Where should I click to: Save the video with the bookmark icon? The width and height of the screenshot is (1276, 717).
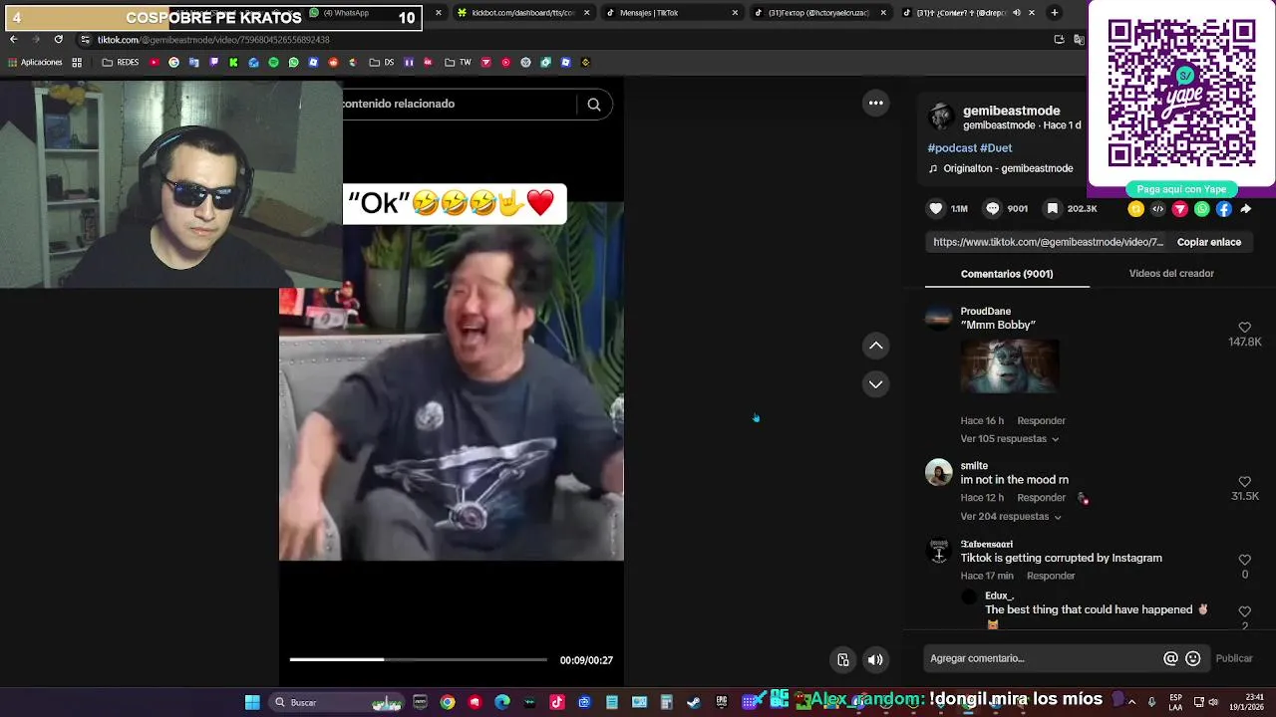point(1052,208)
